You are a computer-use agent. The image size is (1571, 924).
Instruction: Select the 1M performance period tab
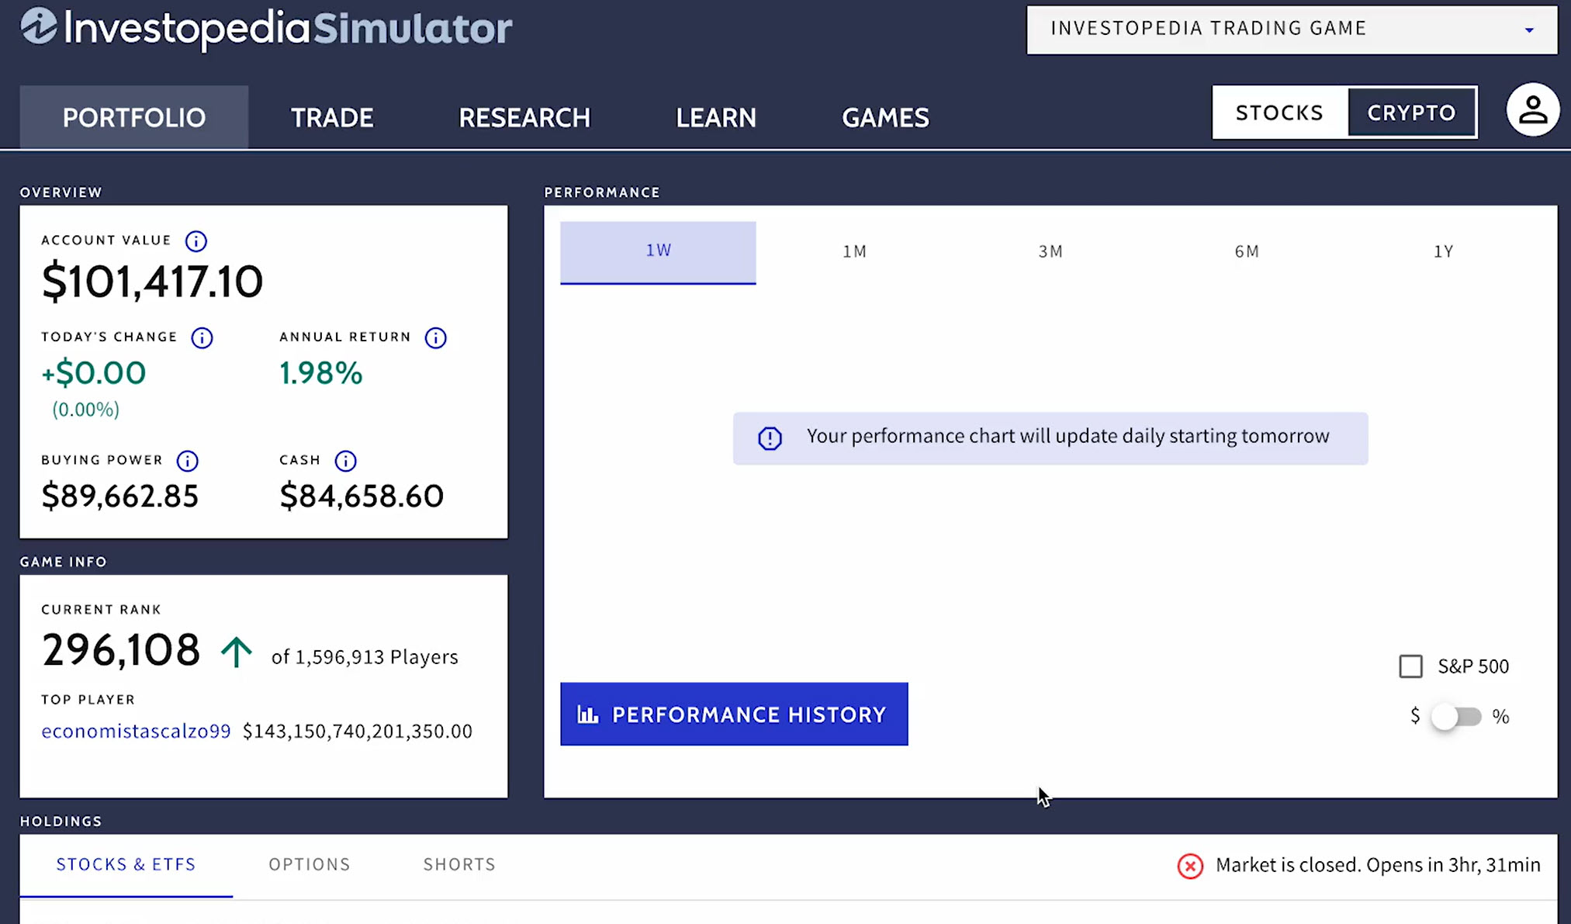[854, 251]
